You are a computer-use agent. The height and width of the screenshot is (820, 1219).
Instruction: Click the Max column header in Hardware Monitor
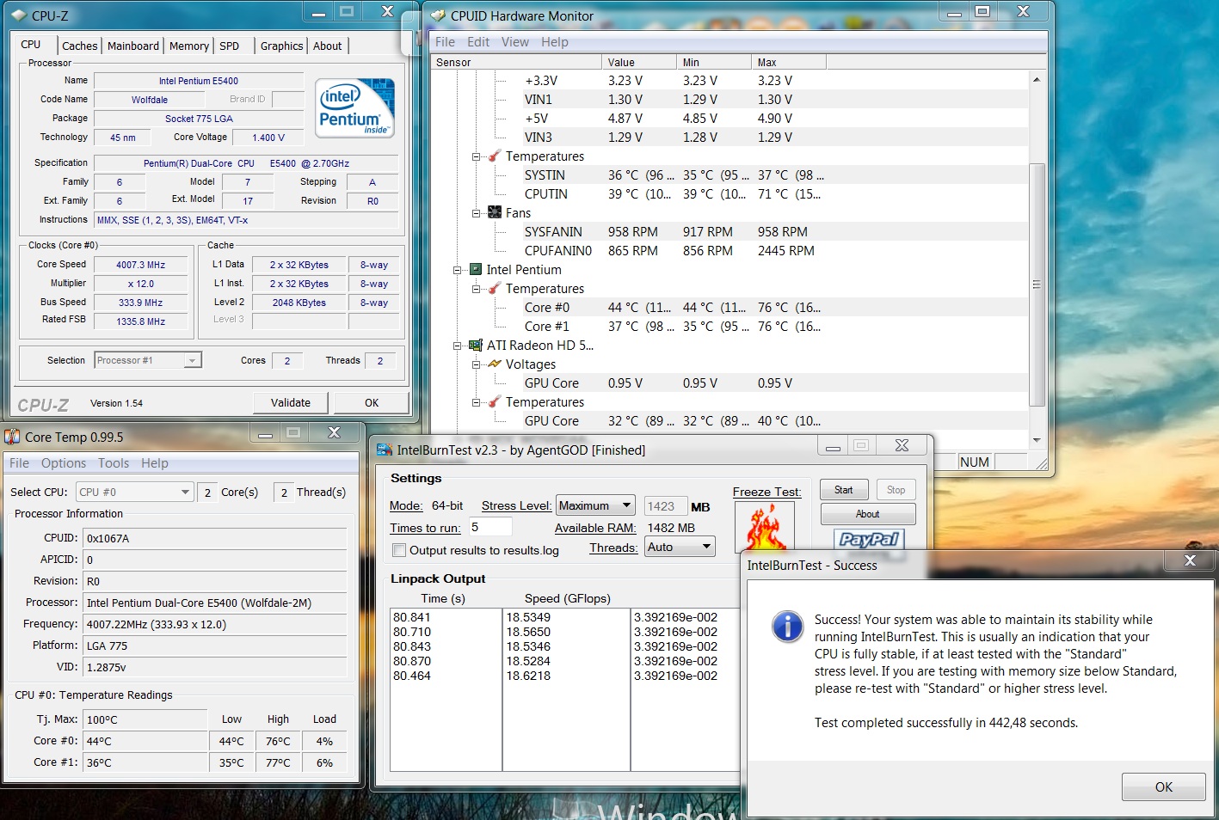click(x=789, y=62)
